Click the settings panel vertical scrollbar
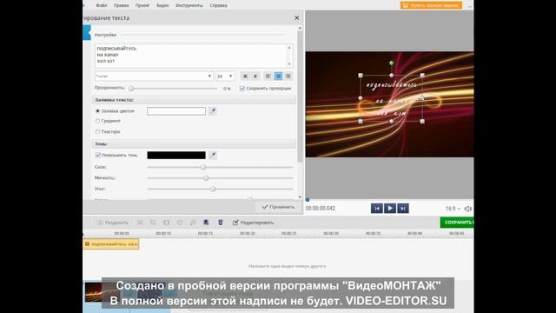The width and height of the screenshot is (556, 313). click(300, 96)
